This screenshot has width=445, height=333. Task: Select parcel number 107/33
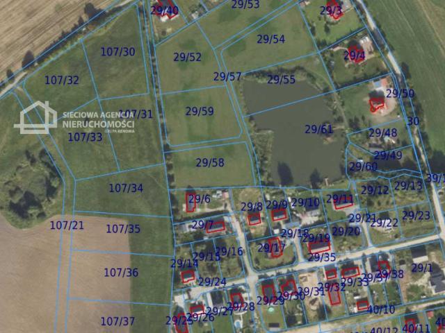pyautogui.click(x=85, y=137)
